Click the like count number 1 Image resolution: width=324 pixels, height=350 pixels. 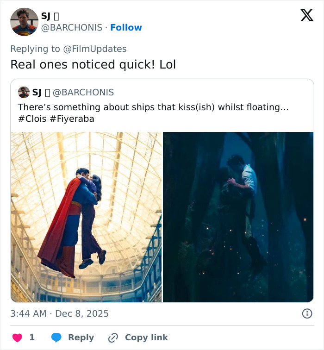pos(32,337)
